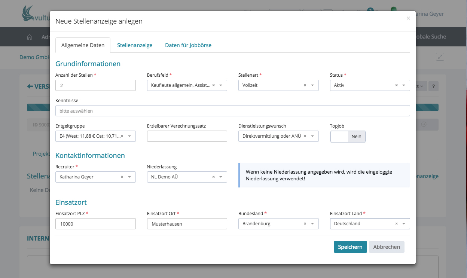Toggle the Topjob switch
Screen dimensions: 467x278
point(348,137)
